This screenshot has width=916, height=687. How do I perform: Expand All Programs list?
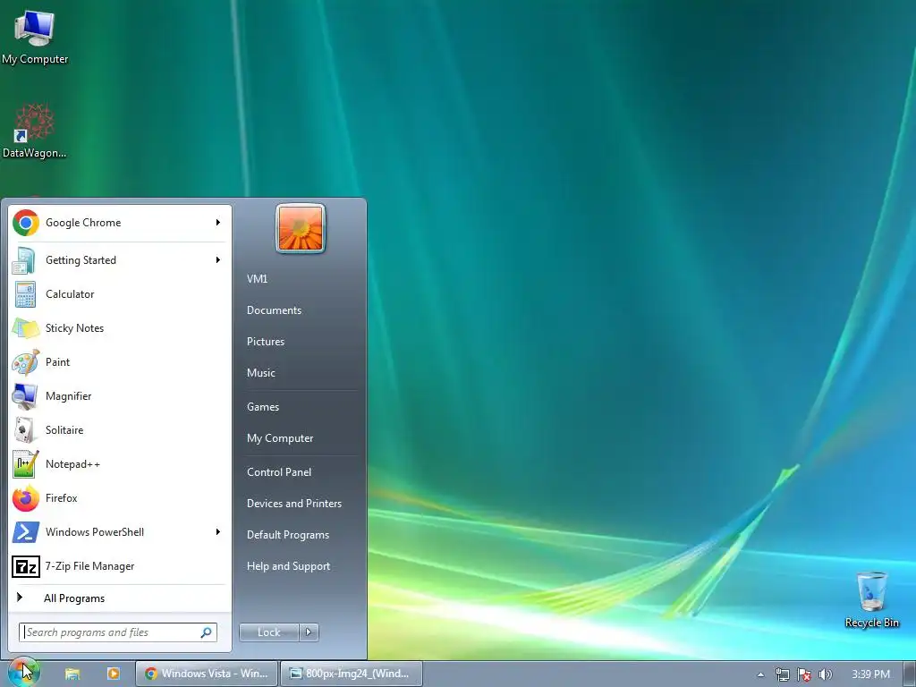[x=120, y=598]
